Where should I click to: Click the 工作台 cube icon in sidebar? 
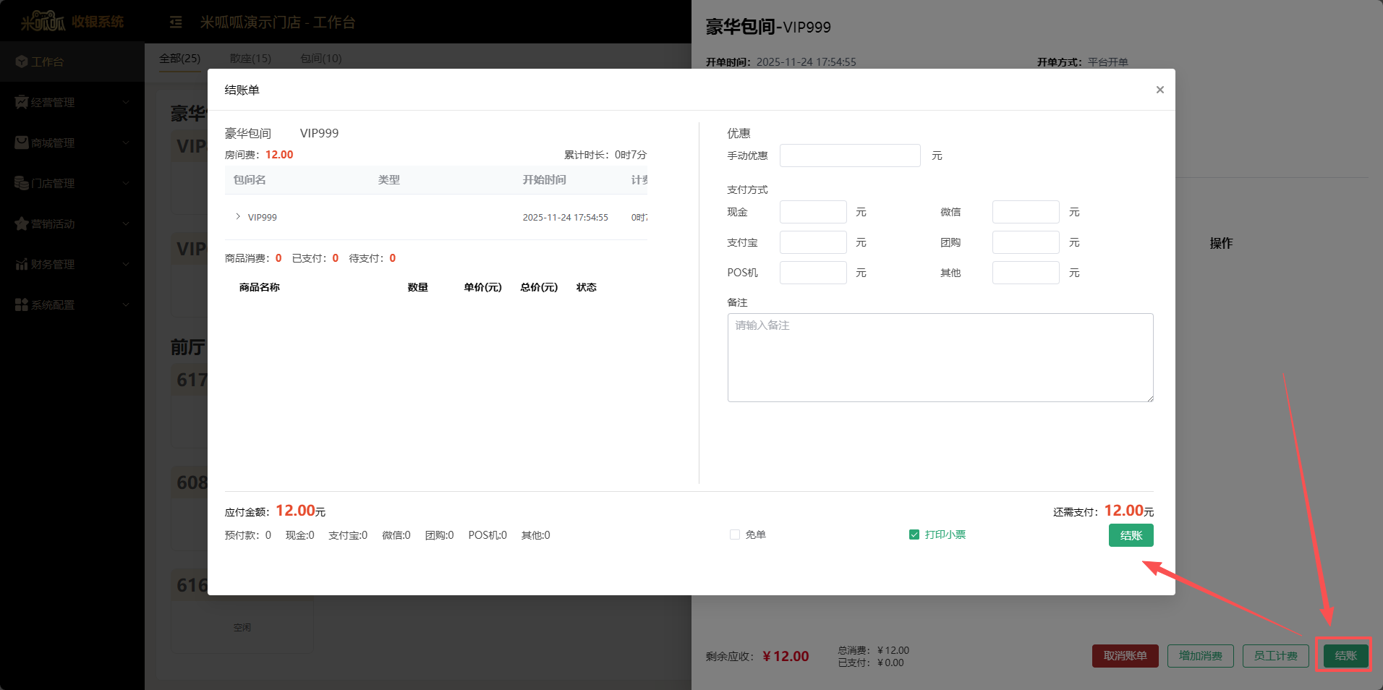(x=22, y=62)
